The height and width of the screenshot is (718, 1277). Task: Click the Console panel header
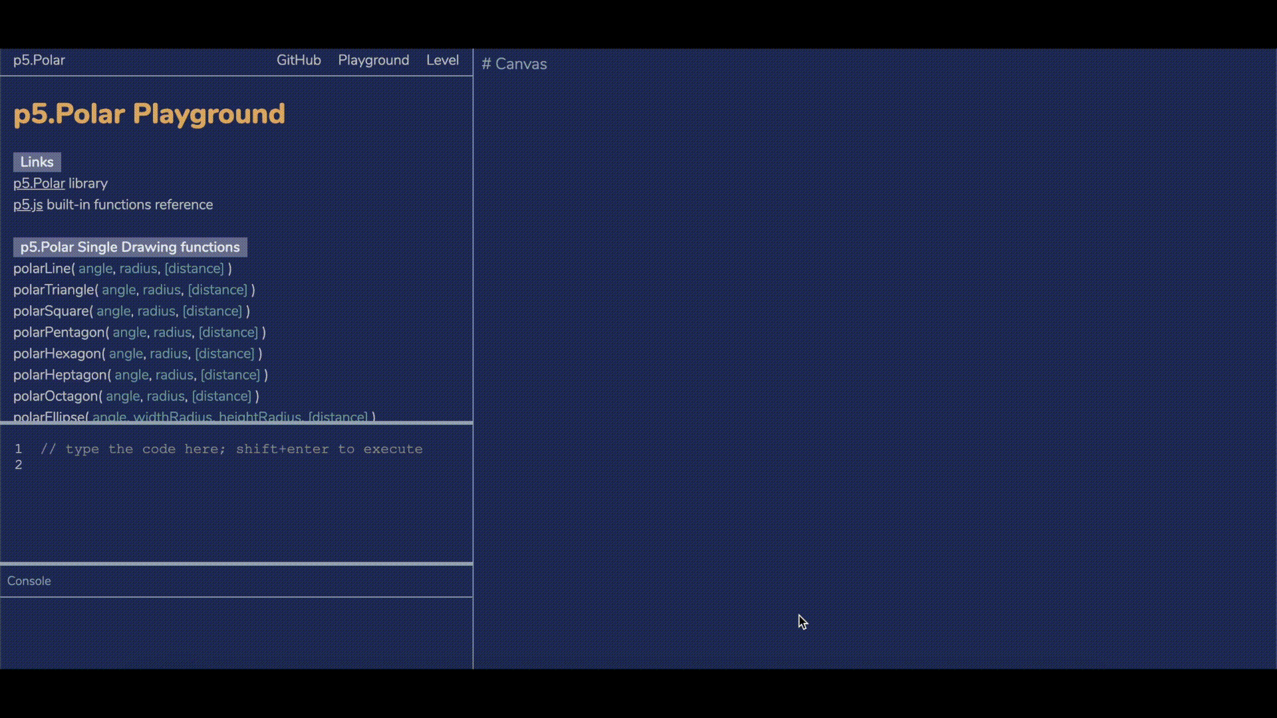coord(29,581)
